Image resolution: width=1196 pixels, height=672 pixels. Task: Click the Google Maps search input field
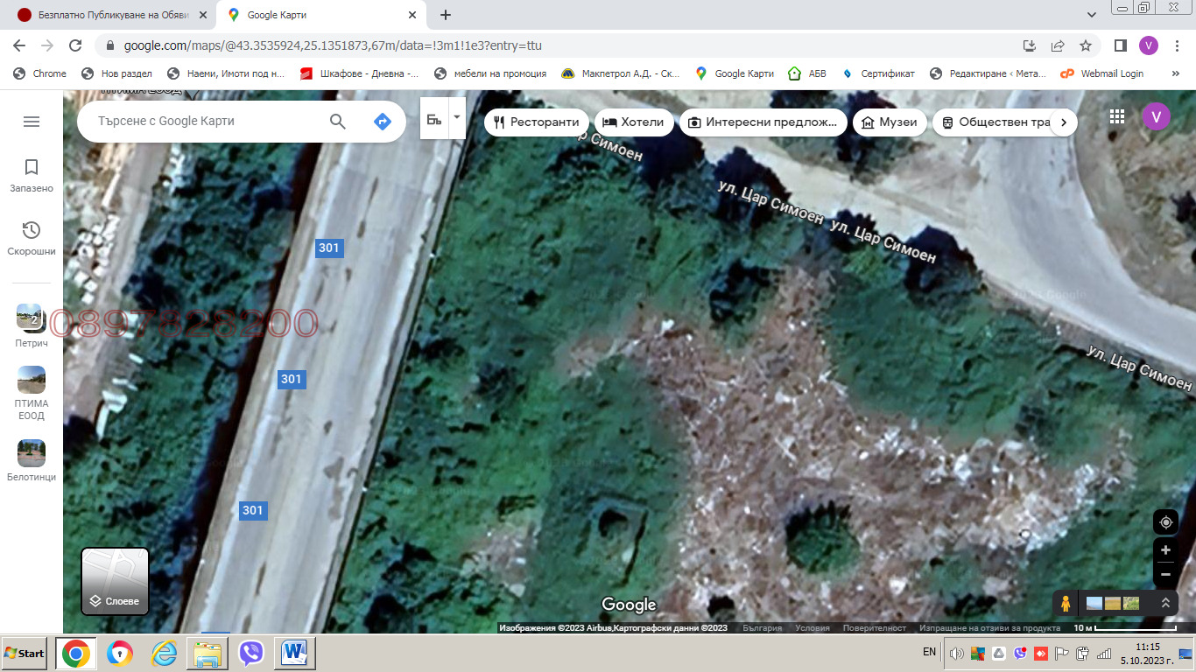[206, 122]
